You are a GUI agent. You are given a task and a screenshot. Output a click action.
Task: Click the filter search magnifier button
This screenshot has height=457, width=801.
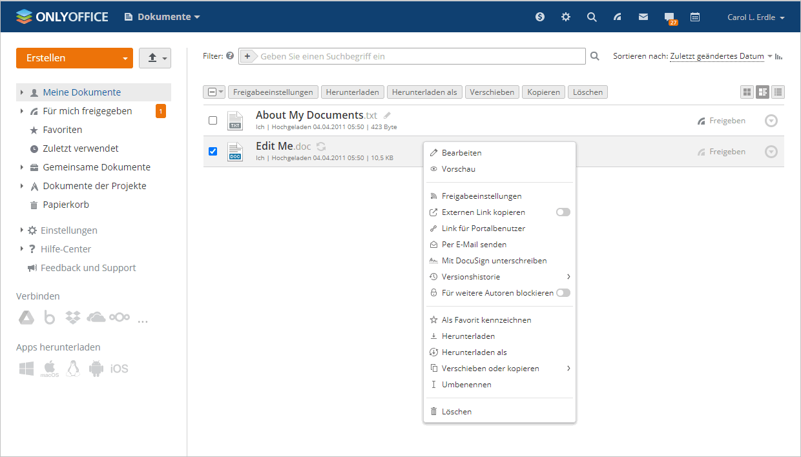tap(595, 56)
